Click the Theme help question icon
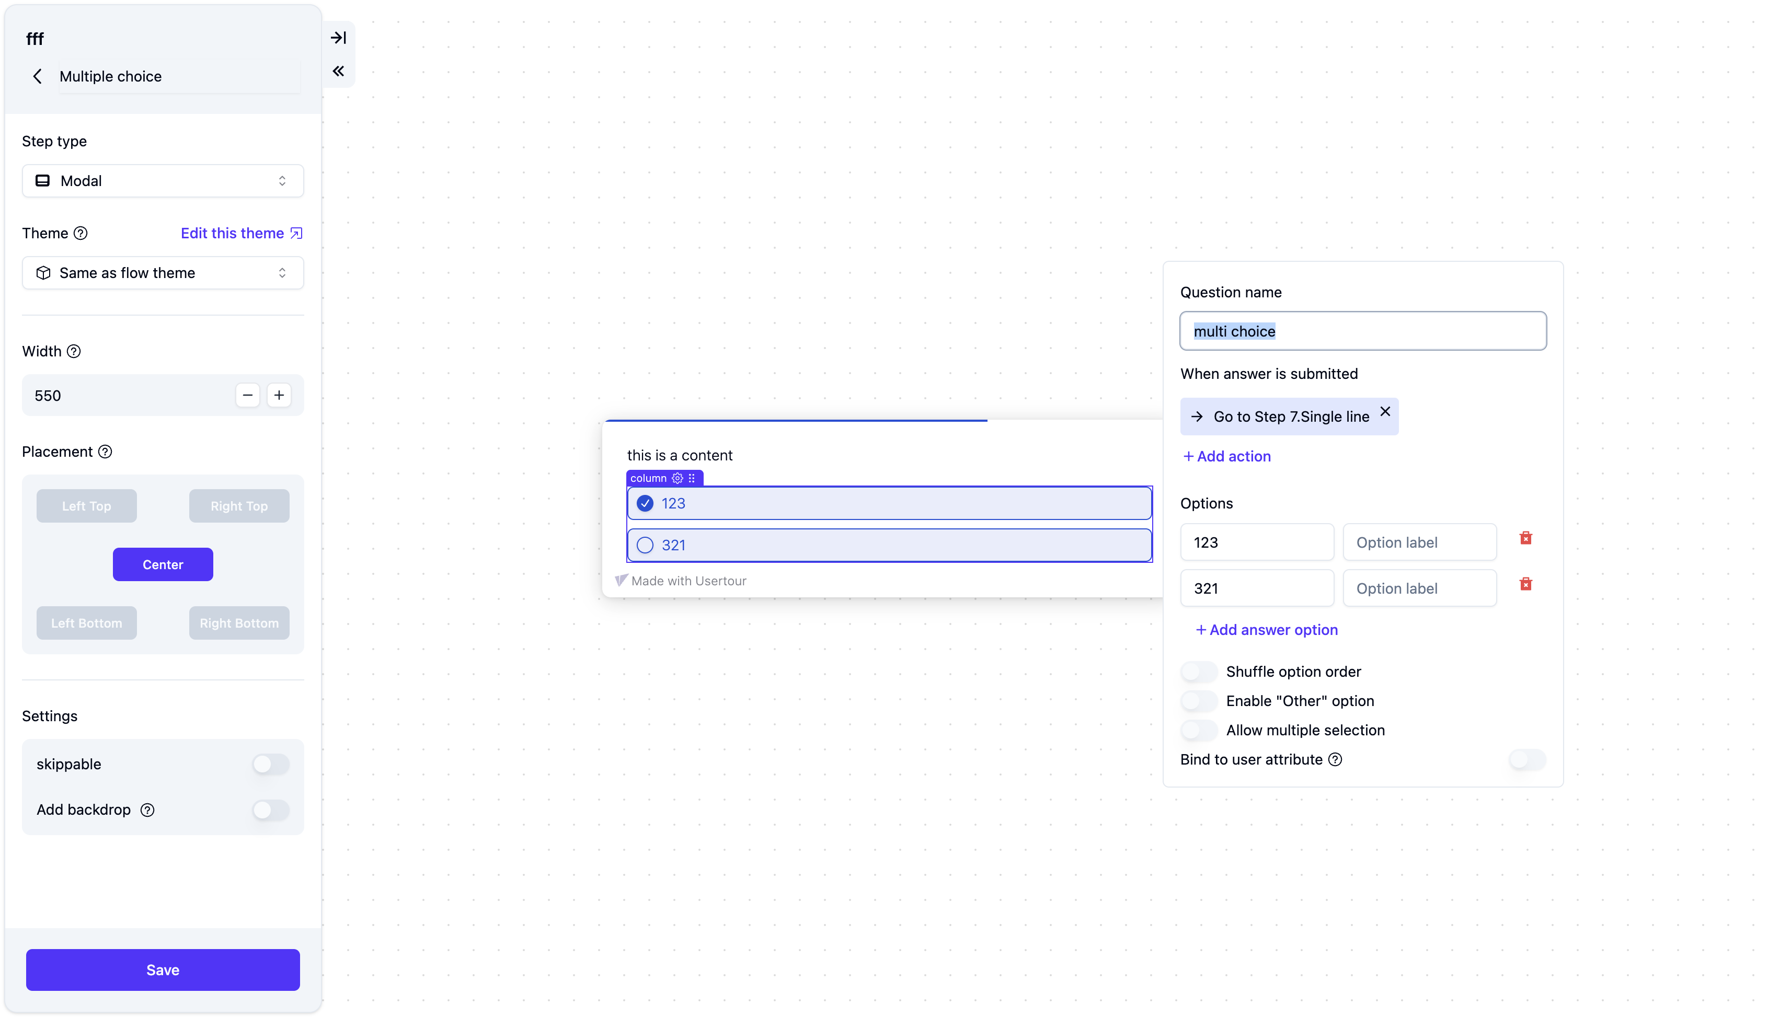 pyautogui.click(x=81, y=233)
